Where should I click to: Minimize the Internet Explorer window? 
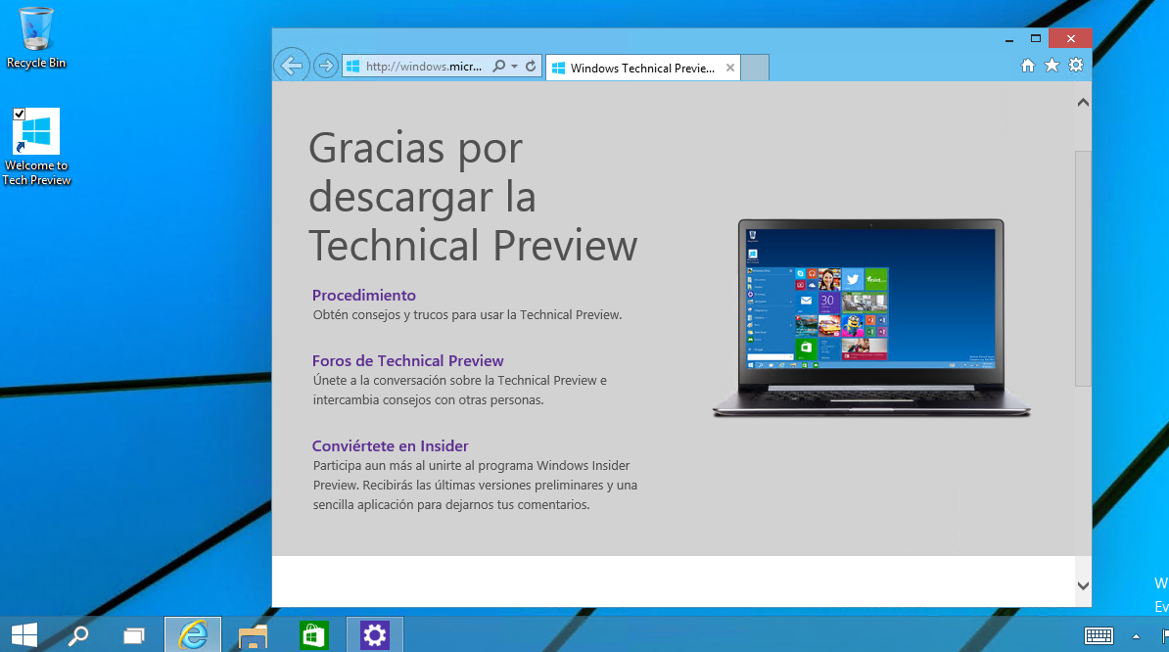[x=1008, y=39]
